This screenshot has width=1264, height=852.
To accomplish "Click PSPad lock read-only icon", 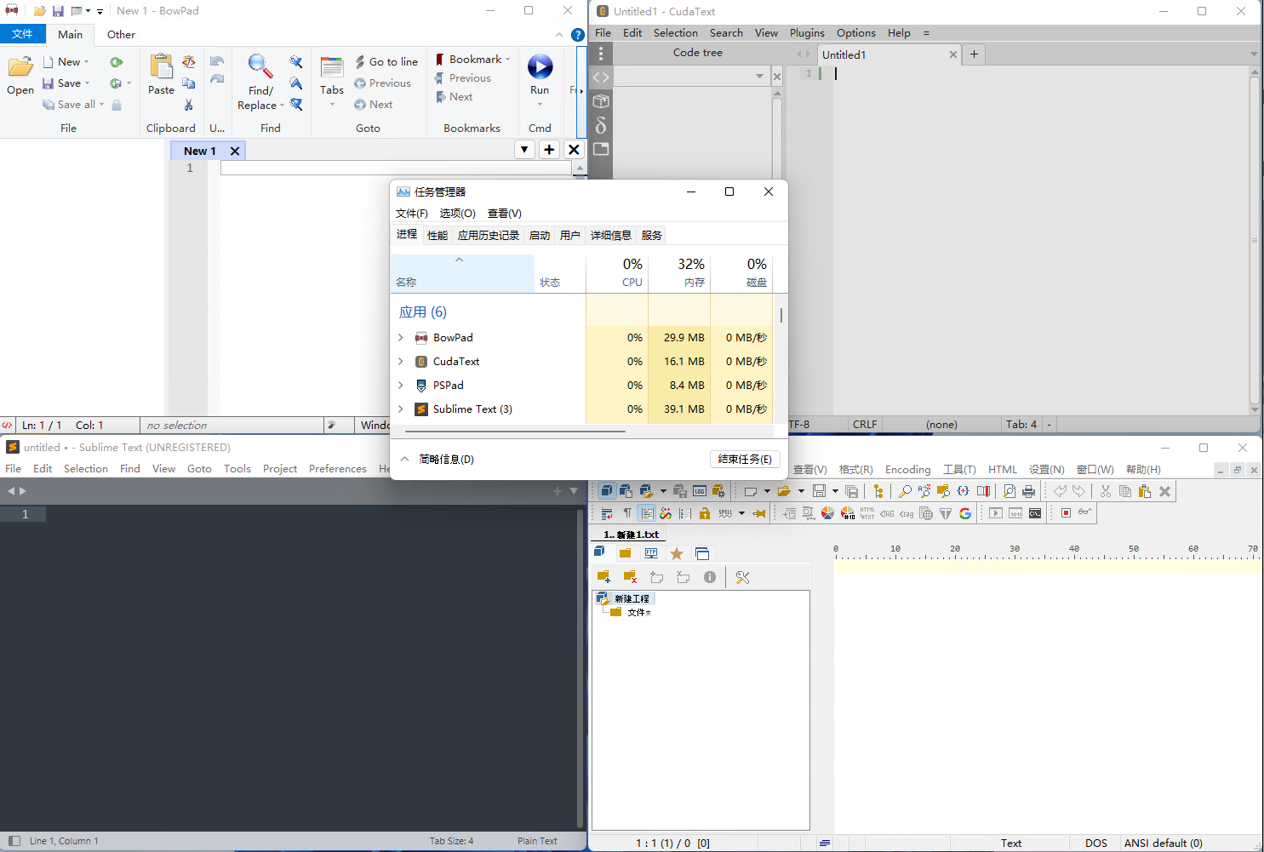I will click(x=705, y=513).
